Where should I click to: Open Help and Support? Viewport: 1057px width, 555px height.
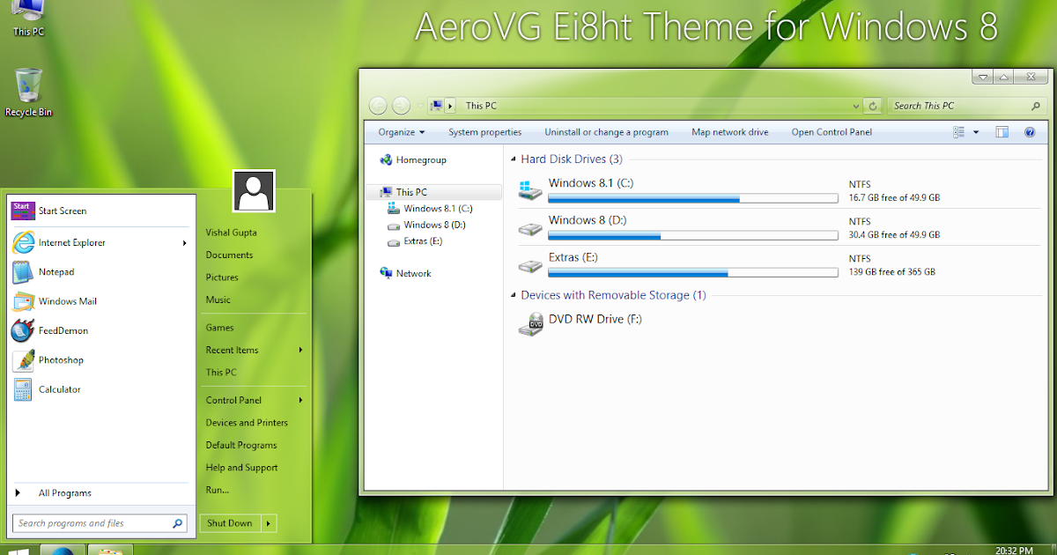(241, 468)
